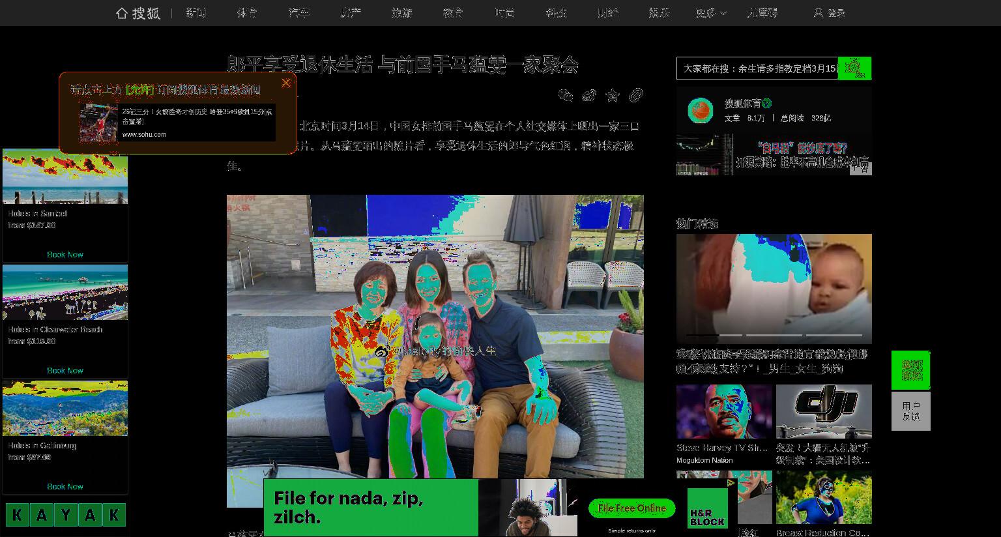Share article via WeChat icon

(566, 96)
